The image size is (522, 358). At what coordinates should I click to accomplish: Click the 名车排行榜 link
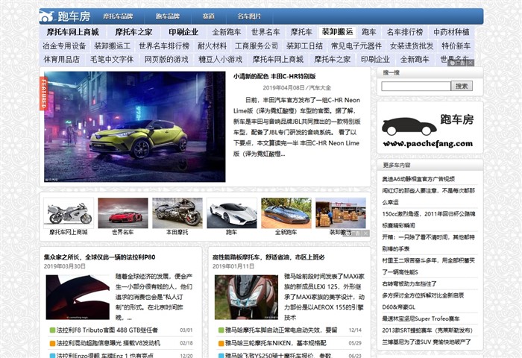click(x=405, y=32)
